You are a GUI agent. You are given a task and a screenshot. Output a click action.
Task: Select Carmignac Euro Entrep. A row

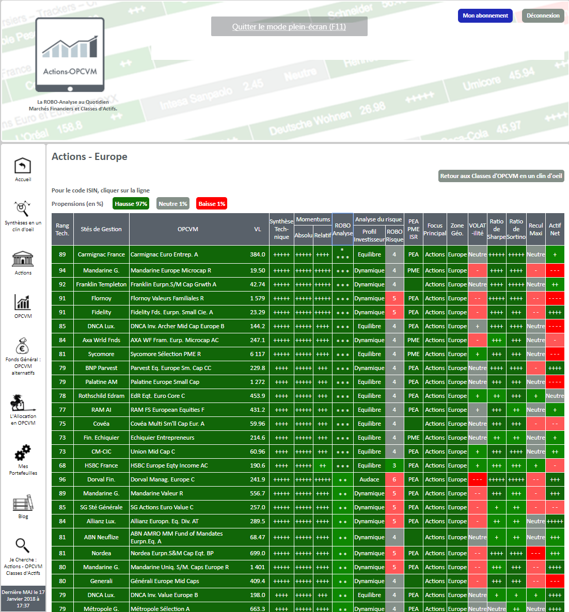[308, 254]
